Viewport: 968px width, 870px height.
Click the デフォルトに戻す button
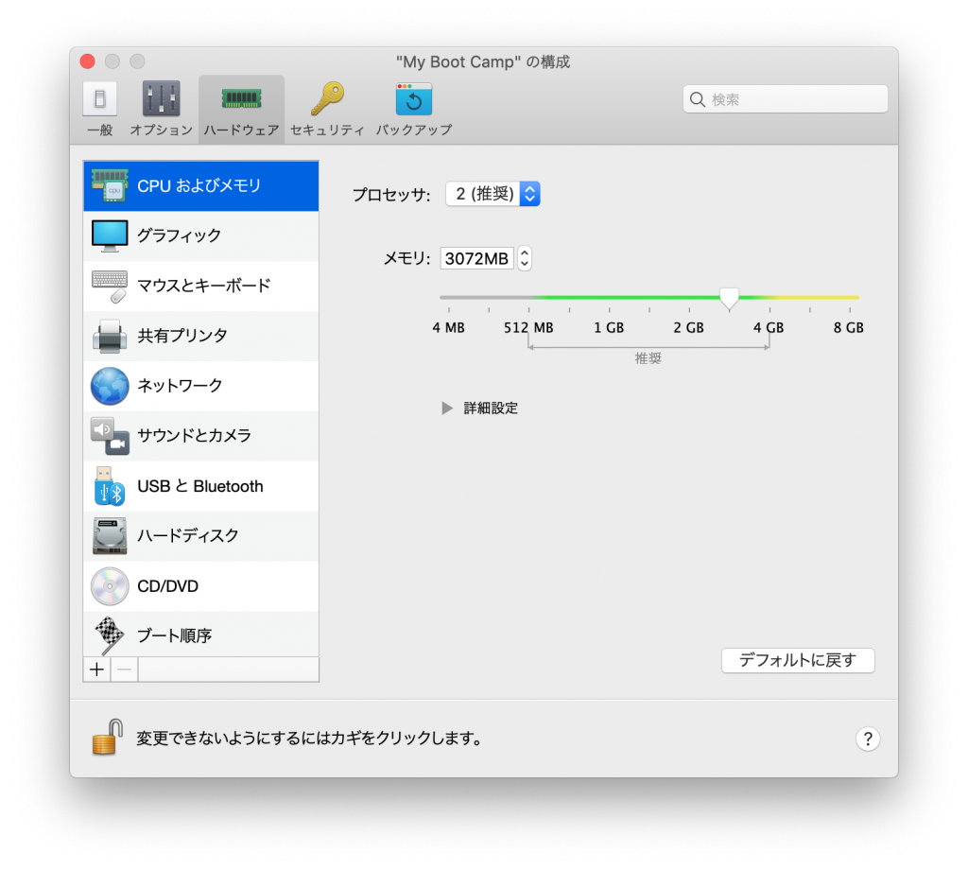pos(798,661)
